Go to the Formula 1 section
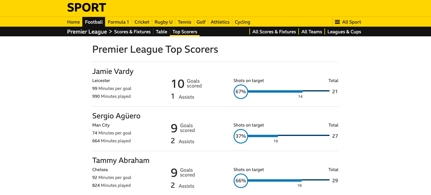431x195 pixels. [118, 22]
